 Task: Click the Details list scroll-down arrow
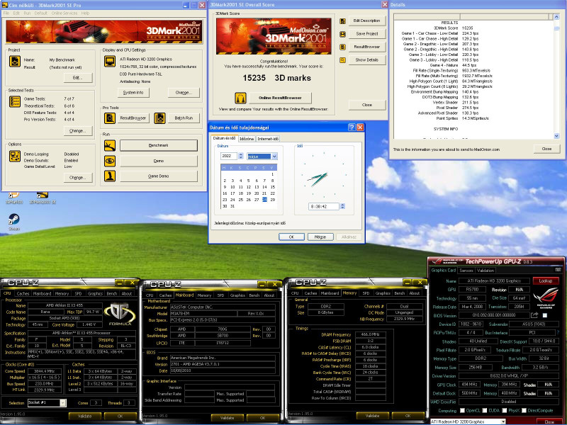pyautogui.click(x=556, y=135)
